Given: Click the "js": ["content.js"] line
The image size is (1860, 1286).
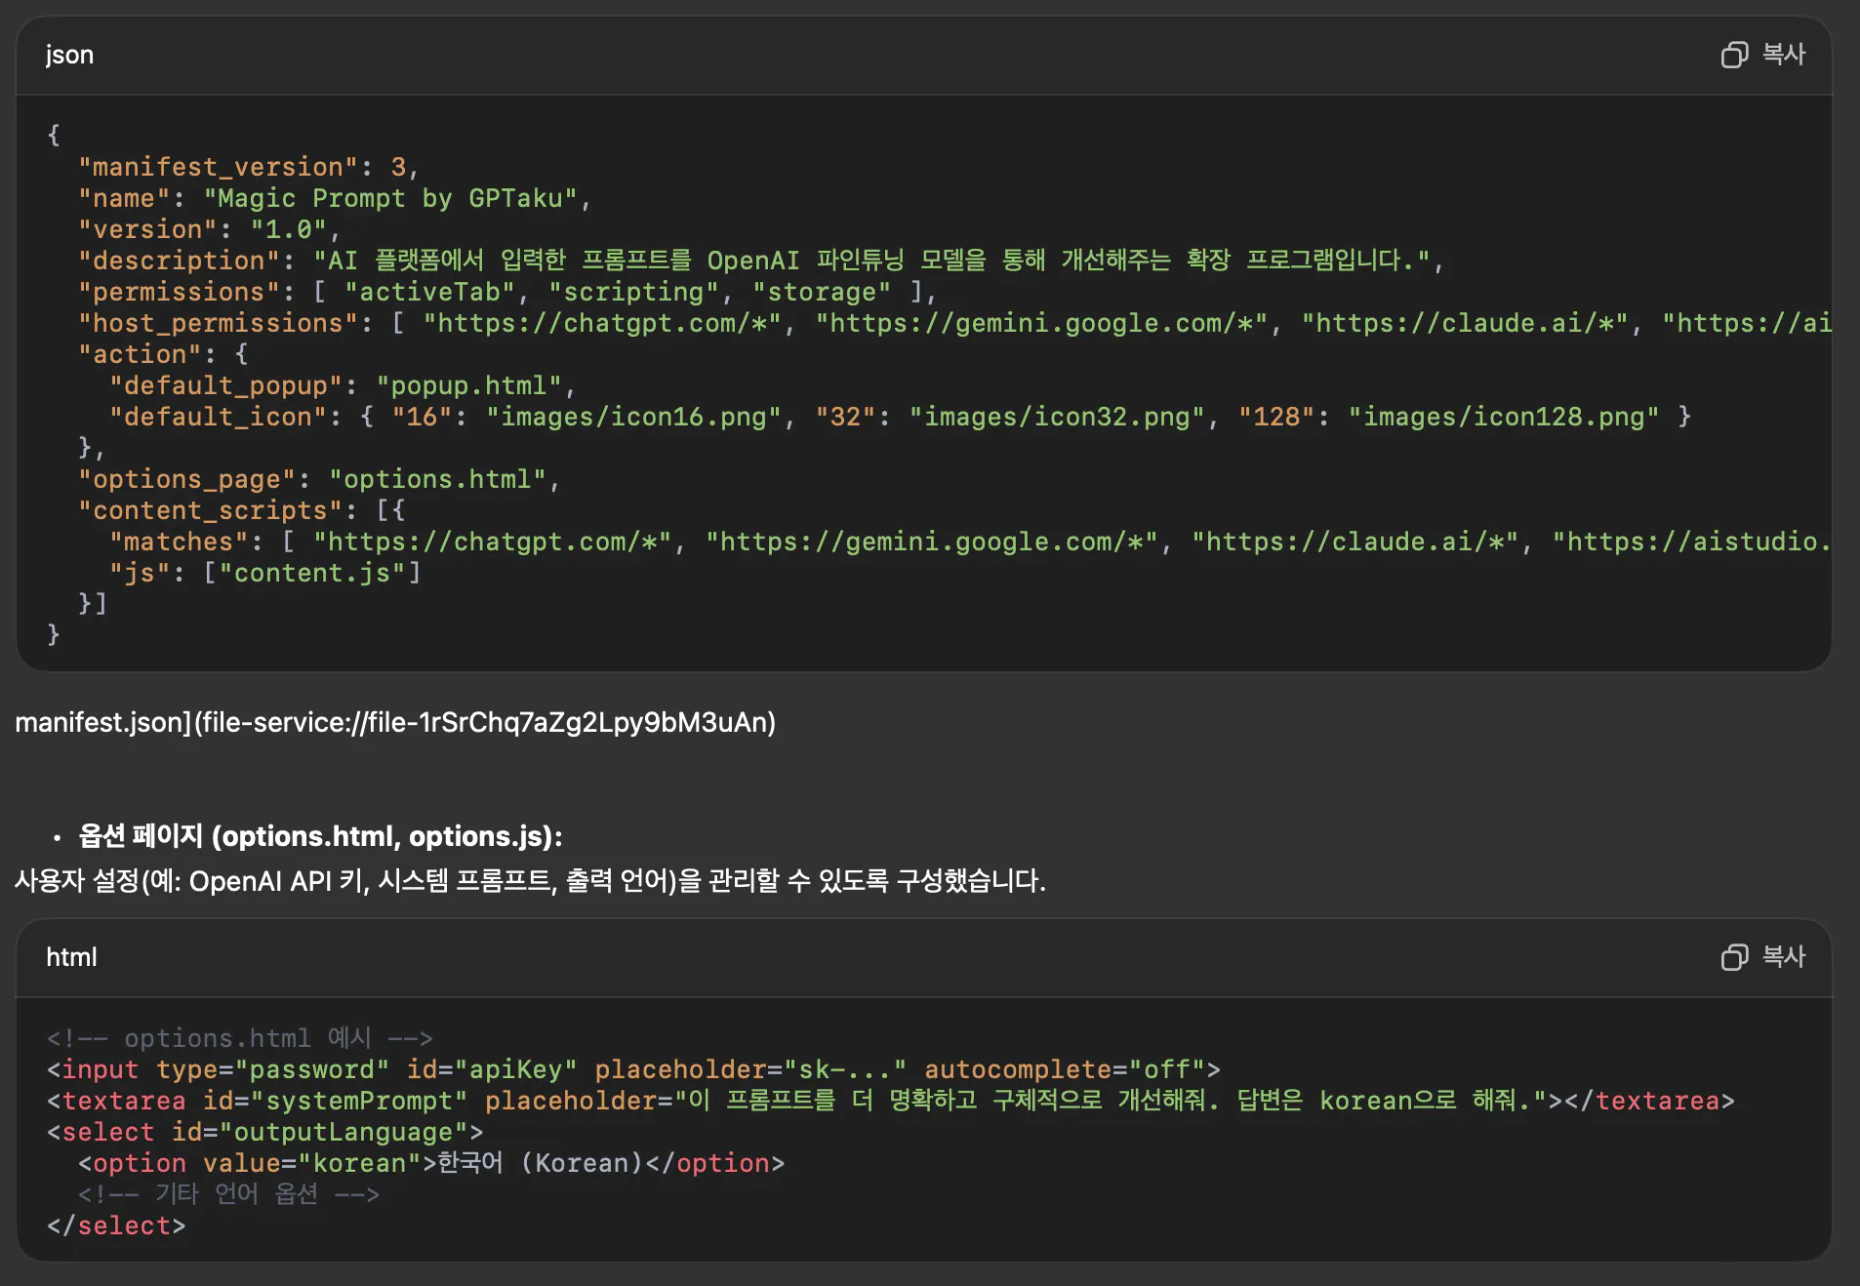Looking at the screenshot, I should pyautogui.click(x=265, y=574).
